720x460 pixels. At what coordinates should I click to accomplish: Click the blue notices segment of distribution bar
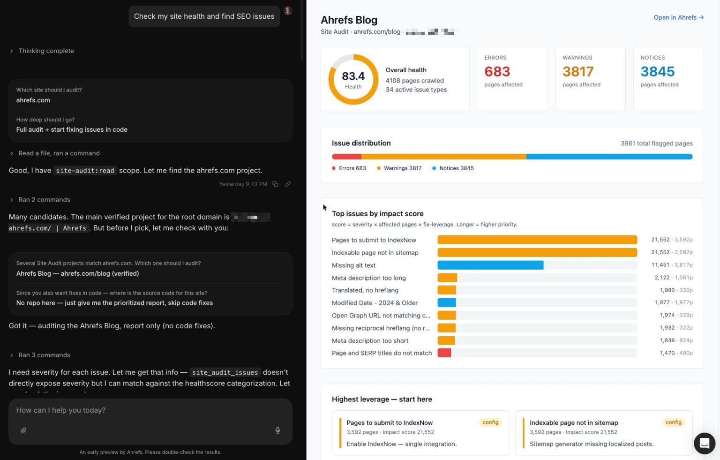pos(609,157)
